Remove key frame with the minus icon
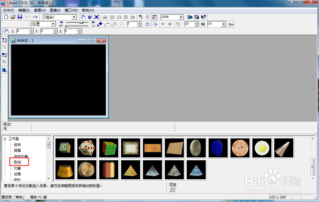 pos(107,24)
